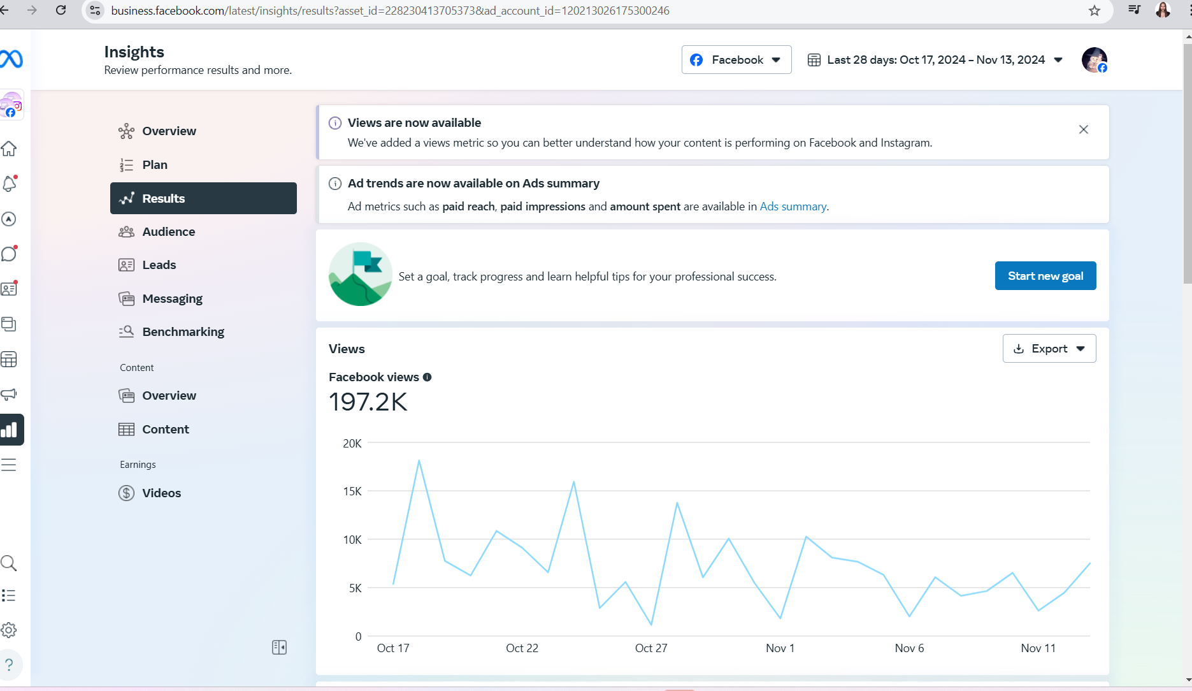Viewport: 1192px width, 691px height.
Task: Open the Home icon in the left rail
Action: click(x=9, y=149)
